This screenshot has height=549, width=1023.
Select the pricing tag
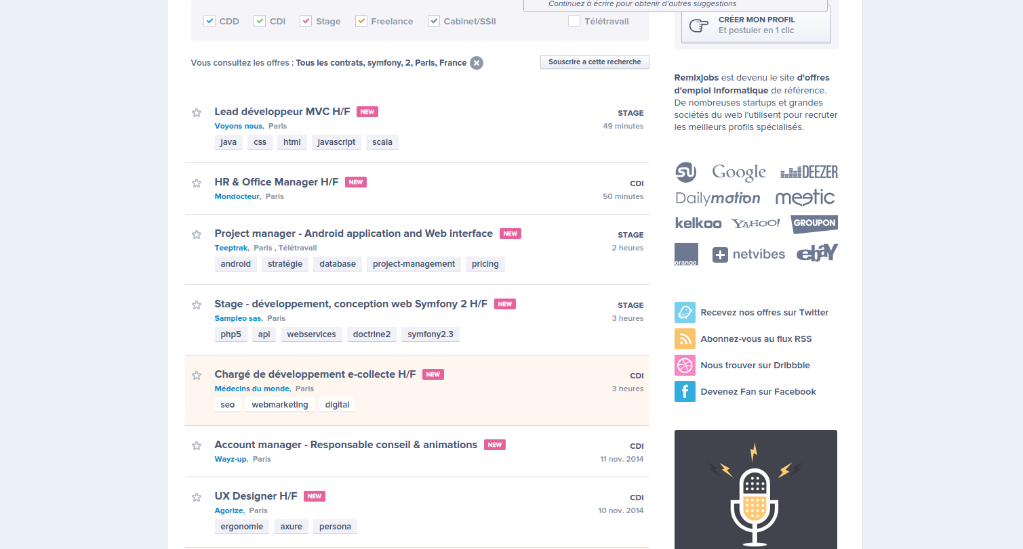point(485,264)
